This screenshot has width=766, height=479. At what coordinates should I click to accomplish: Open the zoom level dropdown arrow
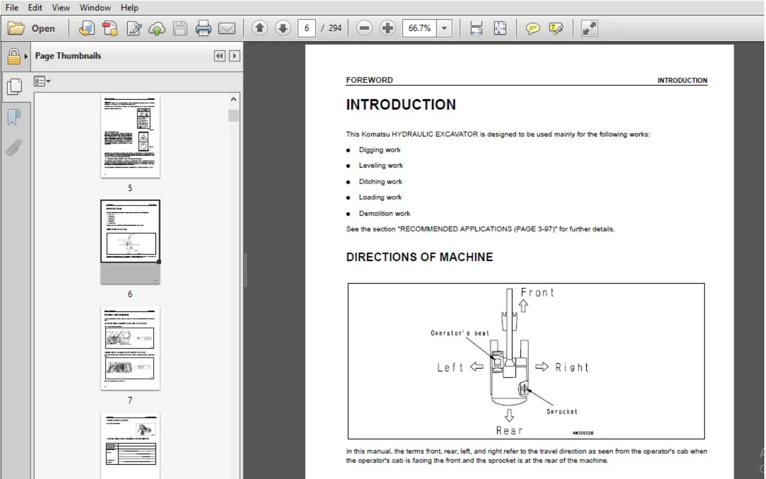tap(444, 28)
